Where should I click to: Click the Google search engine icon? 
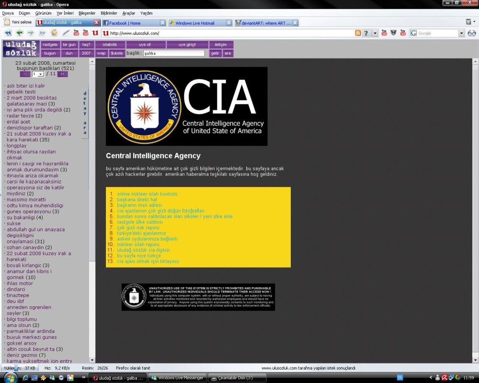click(x=413, y=33)
